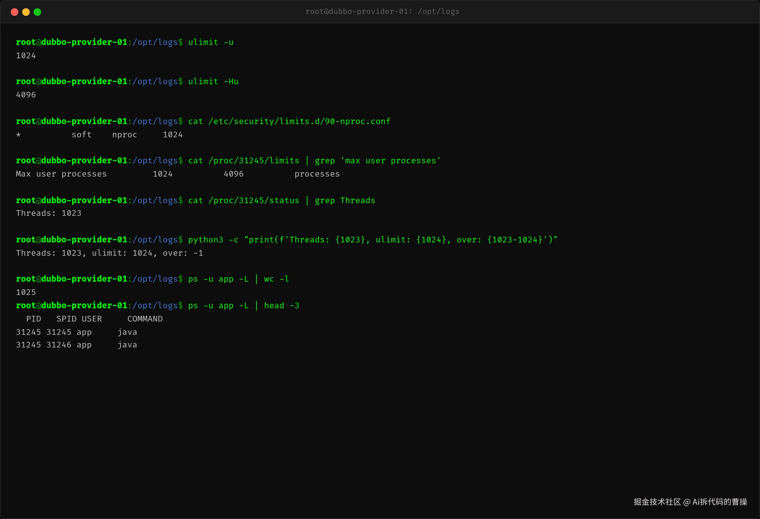The image size is (760, 519).
Task: Click the window title root@dubbo-provider-01: /opt/logs
Action: [x=382, y=11]
